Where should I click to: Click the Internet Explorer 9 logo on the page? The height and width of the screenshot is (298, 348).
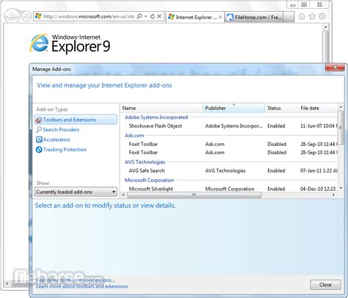pos(70,44)
